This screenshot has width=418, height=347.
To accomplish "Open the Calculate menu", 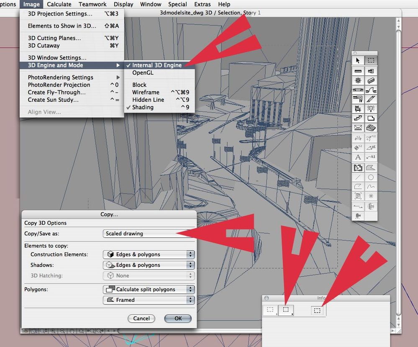I will 59,4.
